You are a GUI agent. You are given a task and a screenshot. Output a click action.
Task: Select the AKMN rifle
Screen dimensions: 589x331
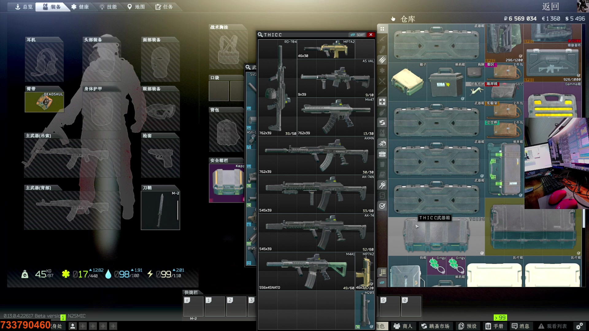[317, 155]
